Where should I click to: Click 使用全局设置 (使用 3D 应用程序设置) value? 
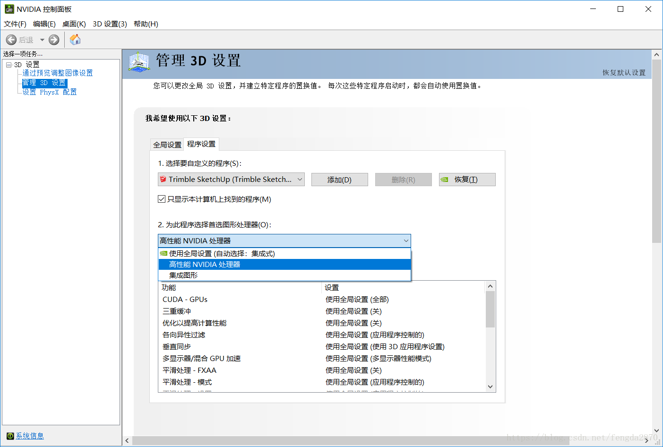[x=385, y=346]
